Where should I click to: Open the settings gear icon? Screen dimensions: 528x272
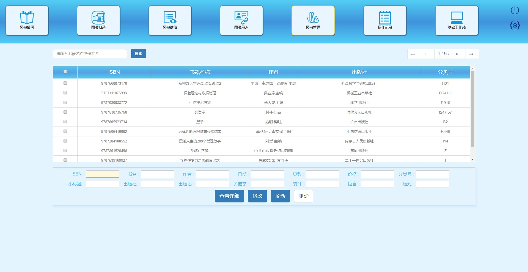tap(515, 26)
